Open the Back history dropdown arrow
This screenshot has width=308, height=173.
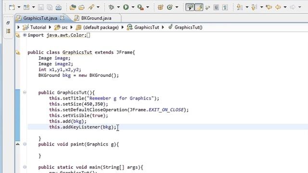[285, 7]
